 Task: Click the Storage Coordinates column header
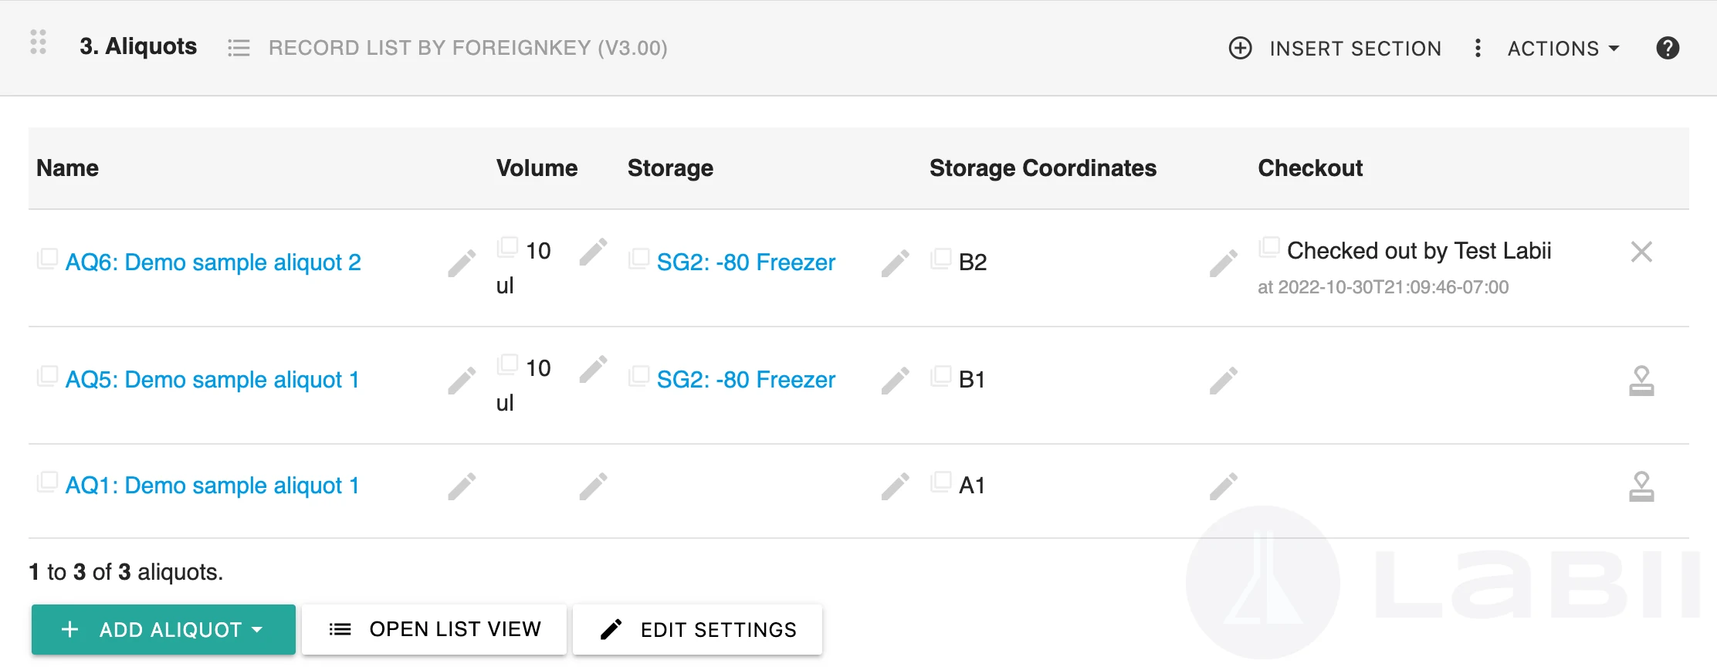coord(1042,168)
